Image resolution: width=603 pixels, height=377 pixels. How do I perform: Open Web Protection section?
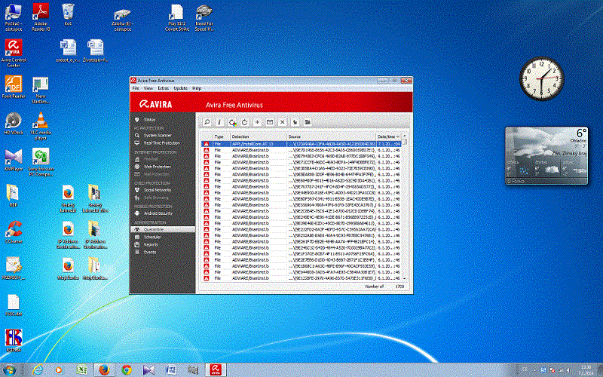(158, 166)
